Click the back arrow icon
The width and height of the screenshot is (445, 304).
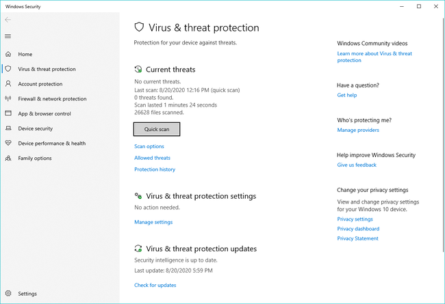click(x=8, y=20)
